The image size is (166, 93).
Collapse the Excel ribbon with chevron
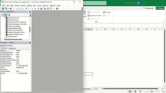[163, 21]
